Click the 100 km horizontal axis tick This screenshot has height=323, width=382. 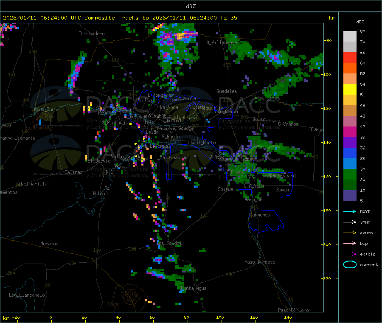coord(220,317)
